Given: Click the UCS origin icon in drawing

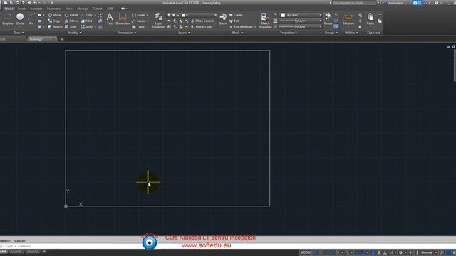Looking at the screenshot, I should click(66, 206).
